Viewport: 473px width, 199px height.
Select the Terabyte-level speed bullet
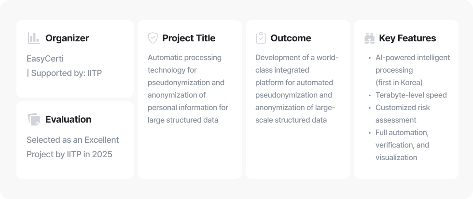411,95
